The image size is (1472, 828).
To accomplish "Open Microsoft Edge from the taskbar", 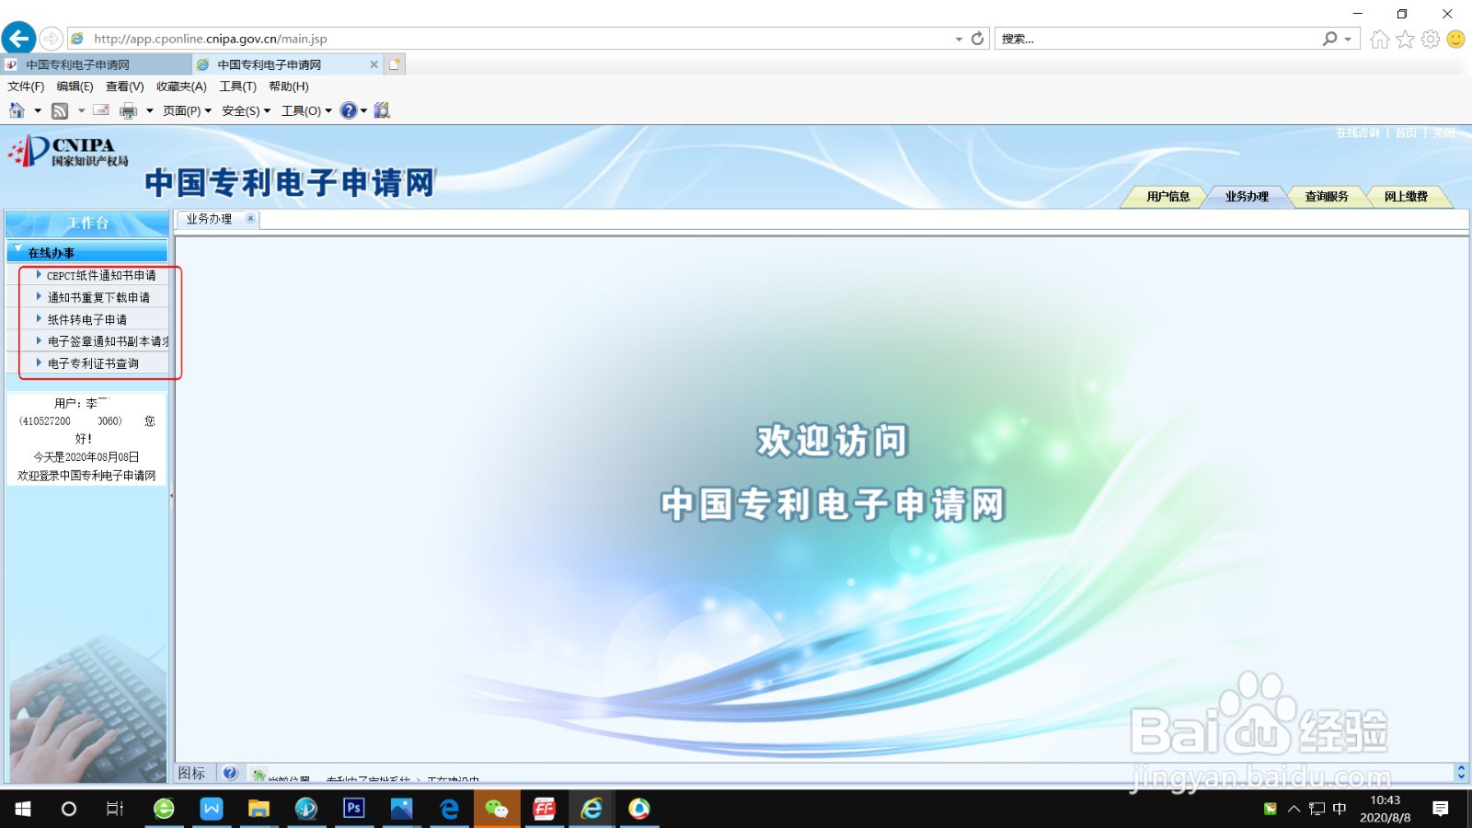I will [449, 809].
